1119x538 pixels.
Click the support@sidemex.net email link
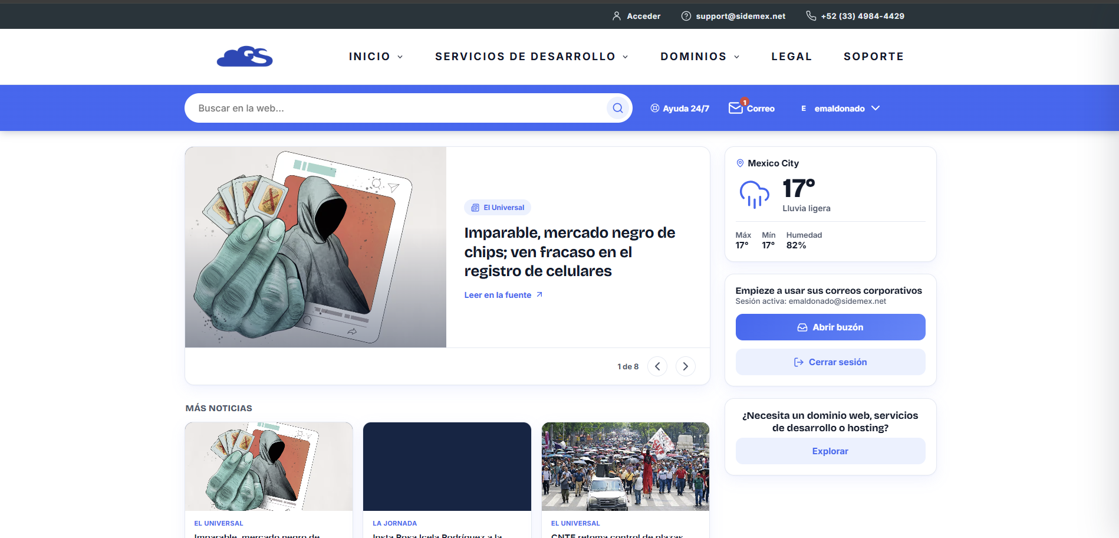point(740,16)
